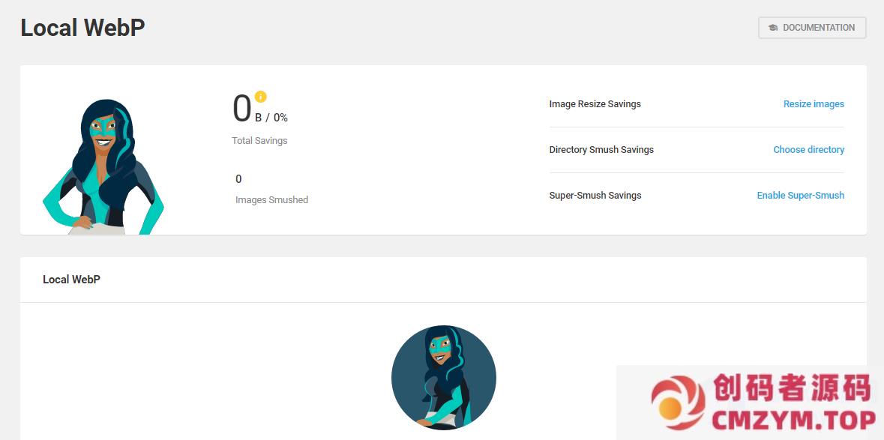Open the Documentation button
884x440 pixels.
812,28
